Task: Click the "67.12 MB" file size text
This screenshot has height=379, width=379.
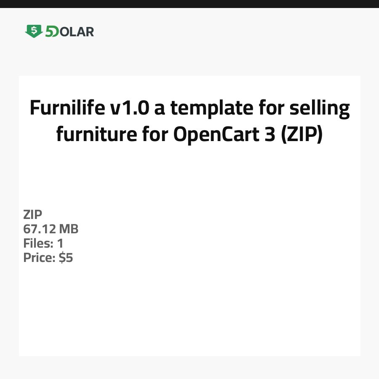Action: pyautogui.click(x=51, y=229)
